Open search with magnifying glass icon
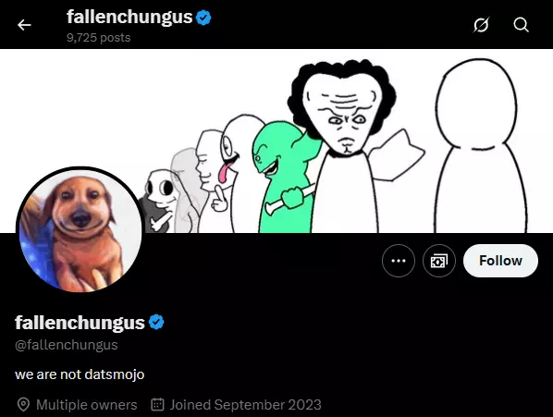553x417 pixels. click(521, 25)
